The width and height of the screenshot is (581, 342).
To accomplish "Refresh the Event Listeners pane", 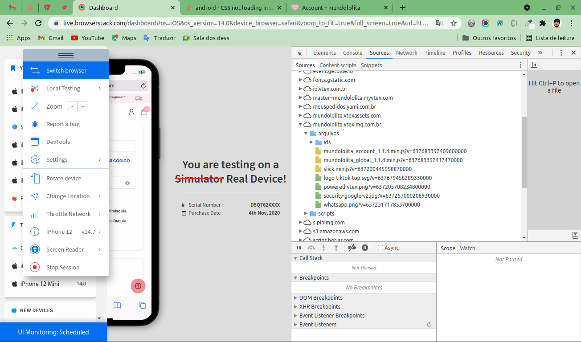I will click(429, 325).
